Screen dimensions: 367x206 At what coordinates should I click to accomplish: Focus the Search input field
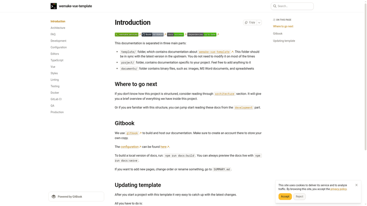(292, 6)
